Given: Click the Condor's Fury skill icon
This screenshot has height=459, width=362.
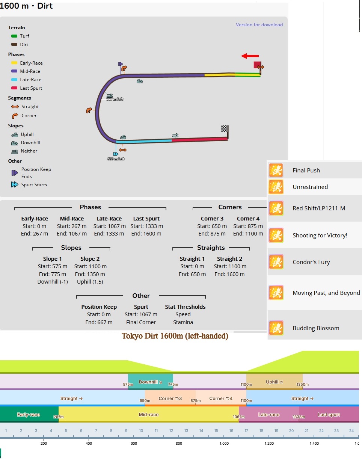Looking at the screenshot, I should click(276, 262).
